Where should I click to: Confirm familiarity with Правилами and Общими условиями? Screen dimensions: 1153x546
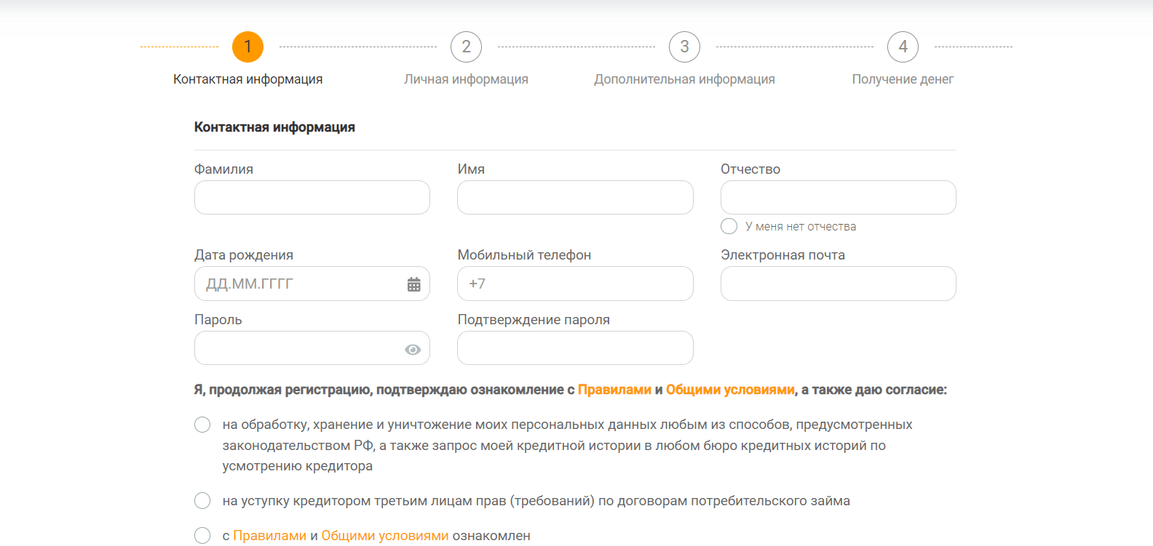click(202, 536)
